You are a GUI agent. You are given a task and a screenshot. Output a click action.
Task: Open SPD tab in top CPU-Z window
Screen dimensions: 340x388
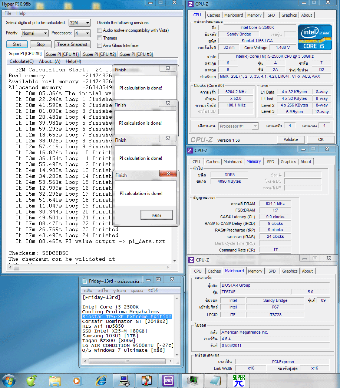click(271, 15)
